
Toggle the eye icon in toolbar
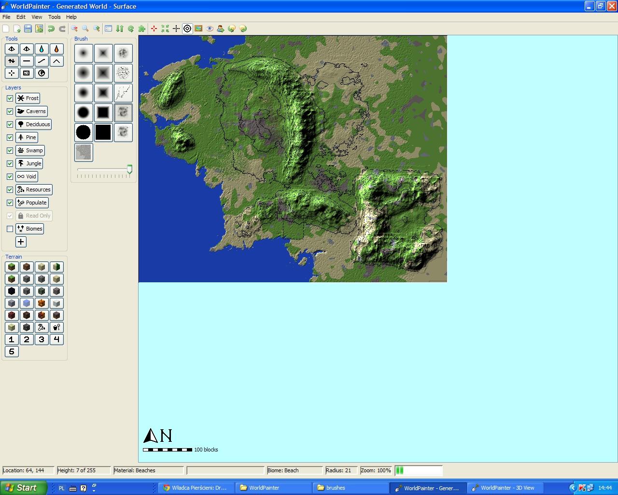pos(210,29)
